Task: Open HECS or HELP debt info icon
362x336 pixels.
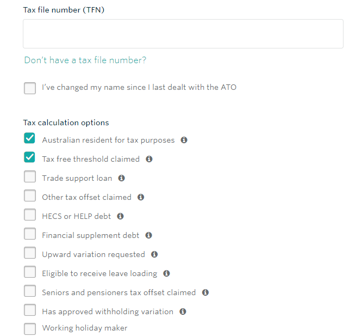Action: click(120, 216)
